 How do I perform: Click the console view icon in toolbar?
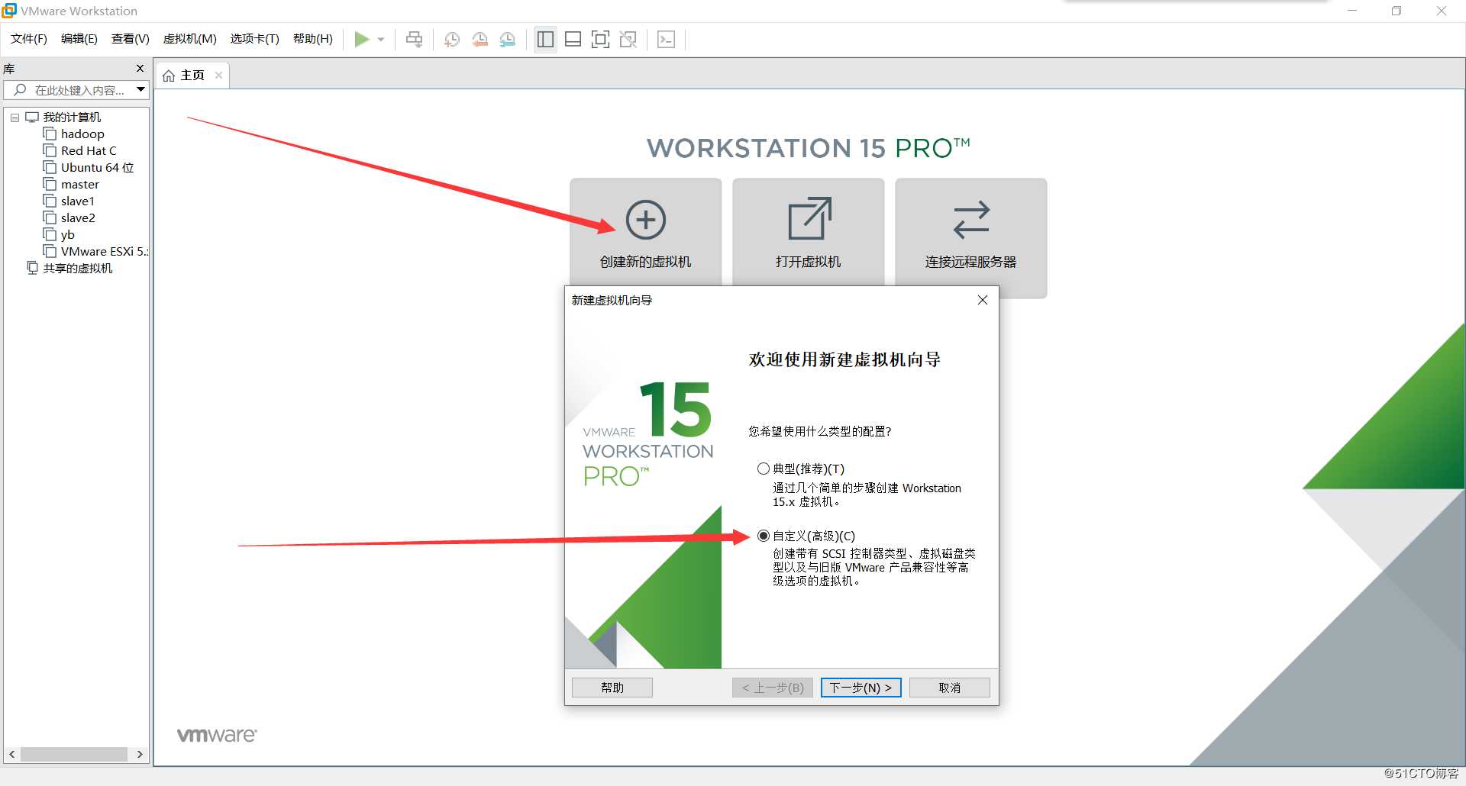666,39
